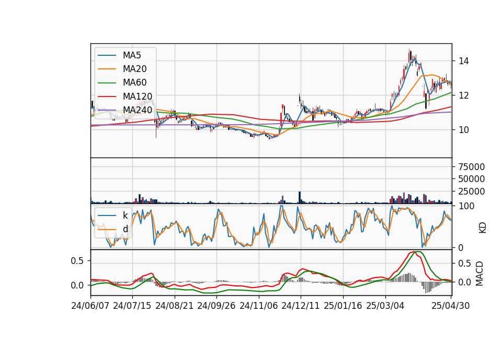
Task: Click the right MACD axis value 0.5
Action: 465,263
